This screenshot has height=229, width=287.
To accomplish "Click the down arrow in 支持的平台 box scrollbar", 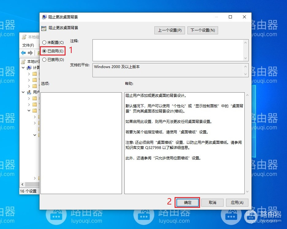I will coord(245,74).
